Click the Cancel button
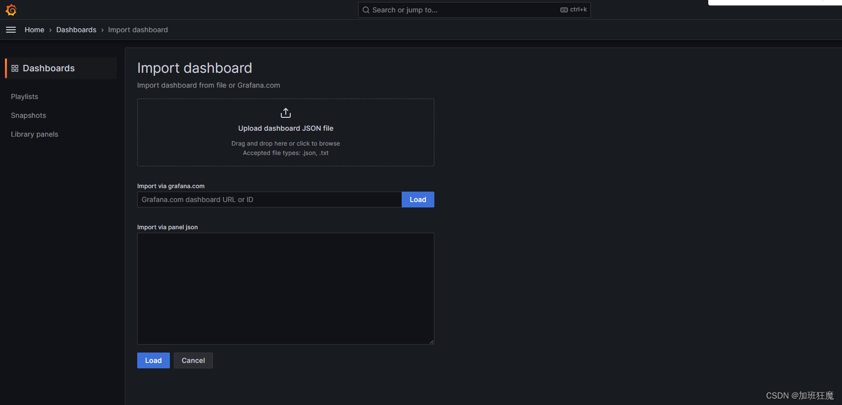The height and width of the screenshot is (405, 842). coord(193,360)
